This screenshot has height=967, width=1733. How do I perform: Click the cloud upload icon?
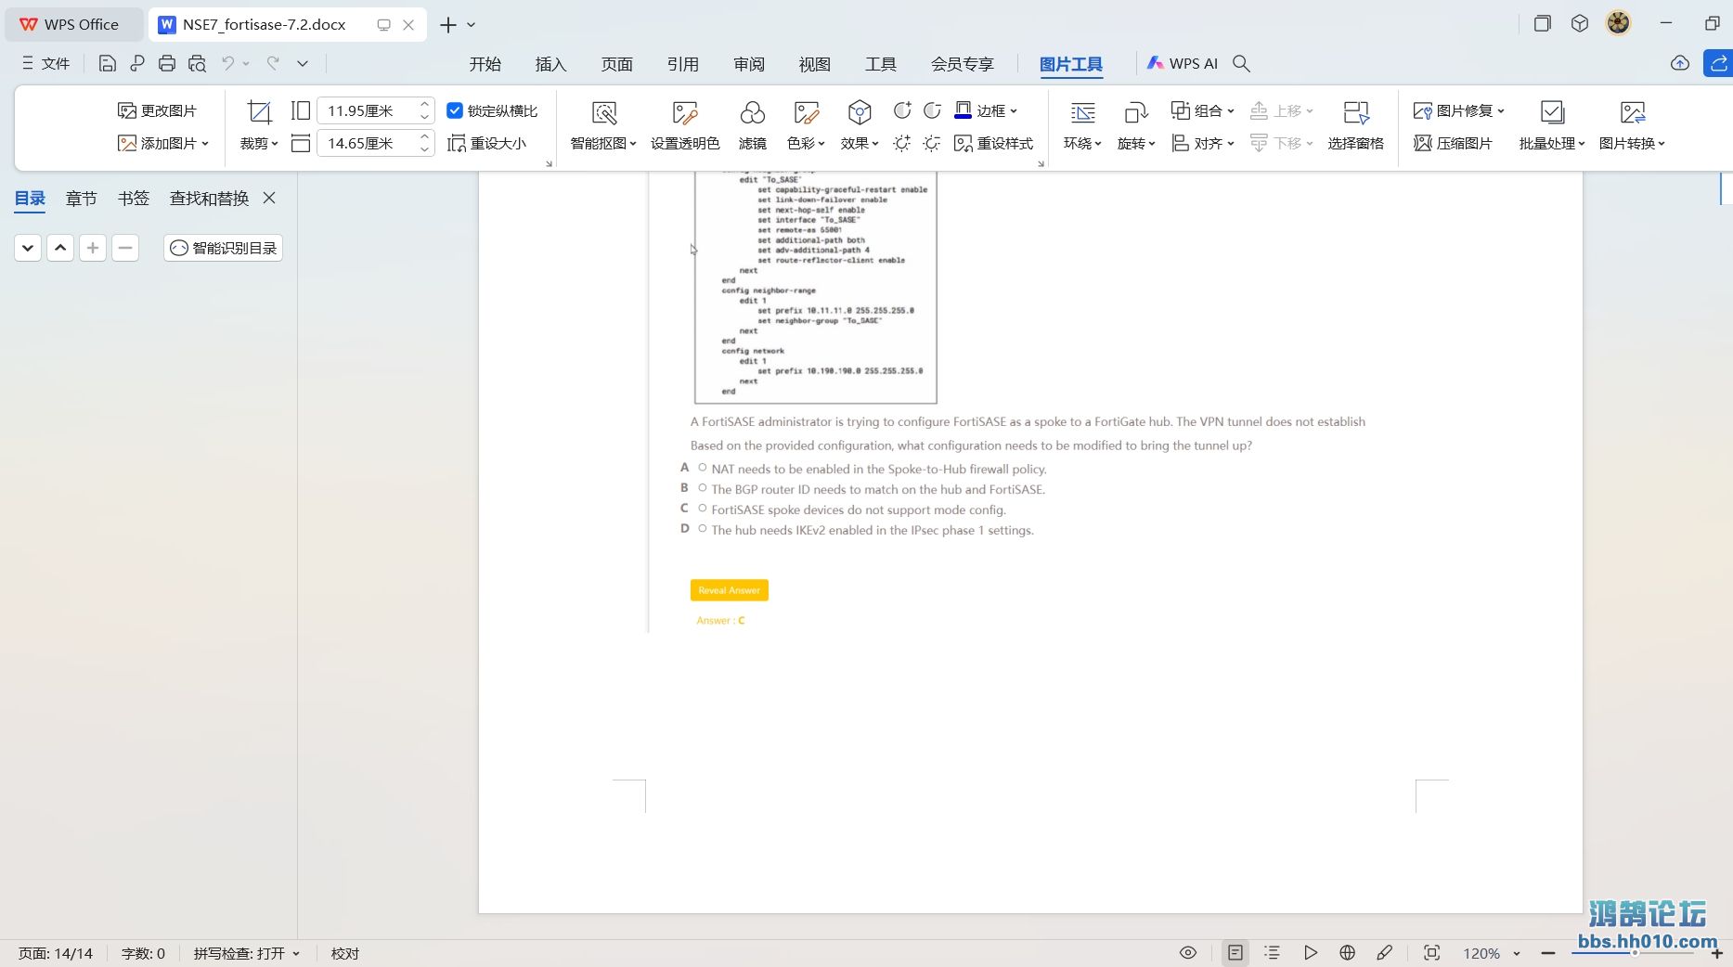coord(1679,63)
